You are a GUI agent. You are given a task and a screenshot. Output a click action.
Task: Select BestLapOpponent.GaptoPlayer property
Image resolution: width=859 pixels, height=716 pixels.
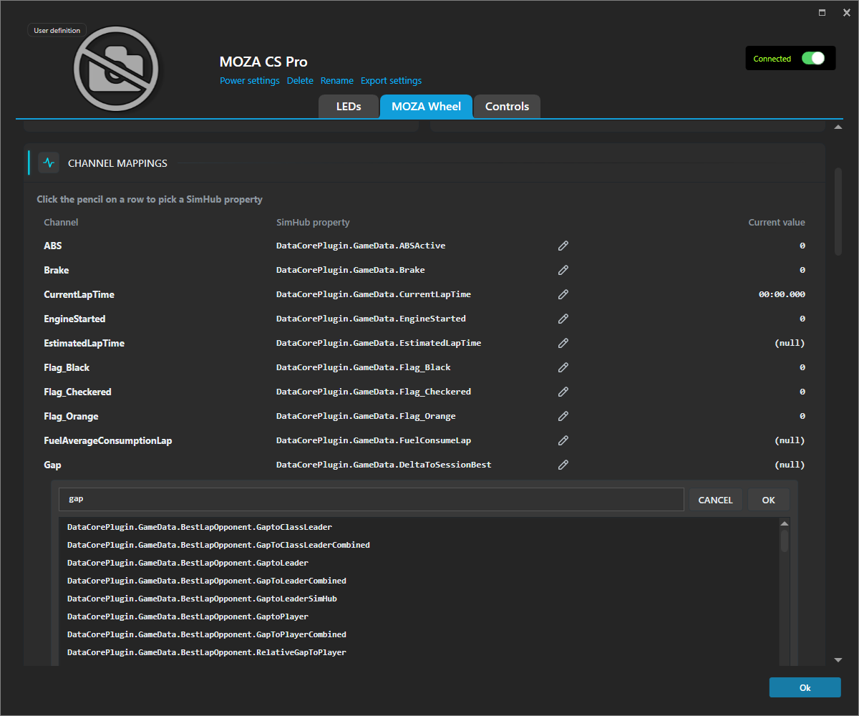[419, 616]
